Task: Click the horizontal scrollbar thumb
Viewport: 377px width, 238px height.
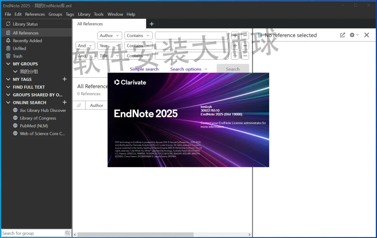Action: [x=135, y=235]
